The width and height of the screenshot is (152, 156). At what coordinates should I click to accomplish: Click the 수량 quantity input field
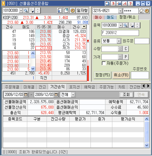point(110,49)
